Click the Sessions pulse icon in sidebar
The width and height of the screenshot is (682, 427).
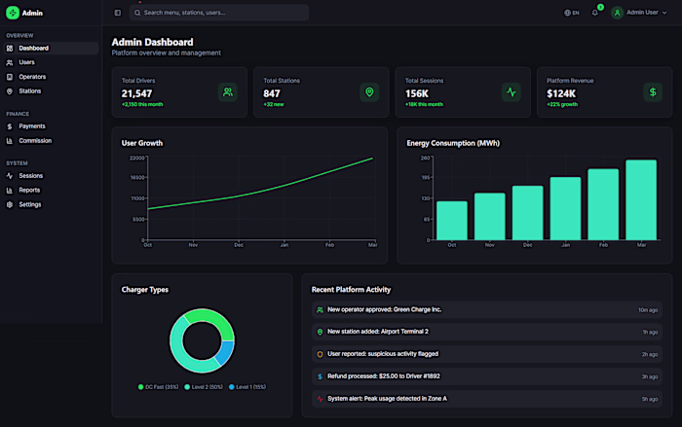pyautogui.click(x=10, y=176)
